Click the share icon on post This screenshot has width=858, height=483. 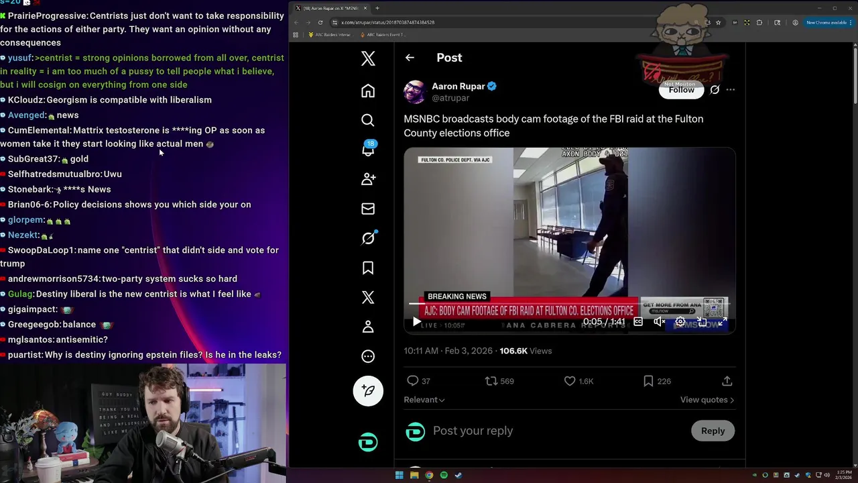[727, 381]
